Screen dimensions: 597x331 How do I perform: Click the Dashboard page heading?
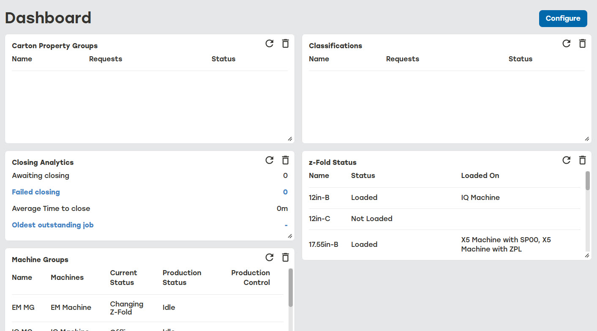pos(48,18)
